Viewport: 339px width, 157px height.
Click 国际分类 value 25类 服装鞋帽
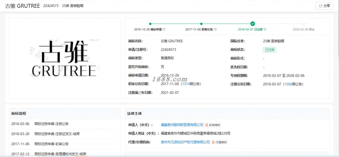point(274,41)
